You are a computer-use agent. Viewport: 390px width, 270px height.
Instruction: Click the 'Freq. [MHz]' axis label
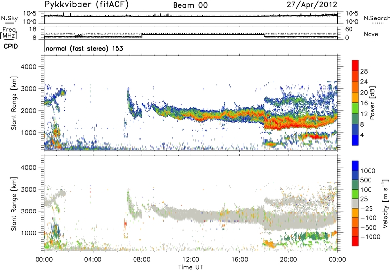click(x=9, y=33)
